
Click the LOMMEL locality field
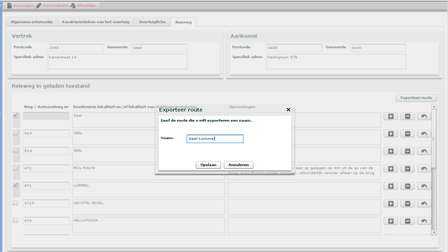tap(149, 190)
